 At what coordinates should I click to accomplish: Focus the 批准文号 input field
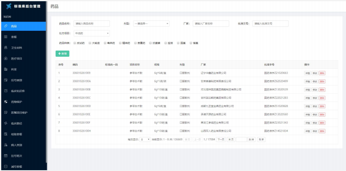click(270, 24)
